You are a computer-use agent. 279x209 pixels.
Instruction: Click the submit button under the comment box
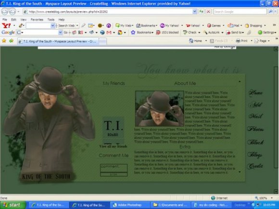coord(114,174)
